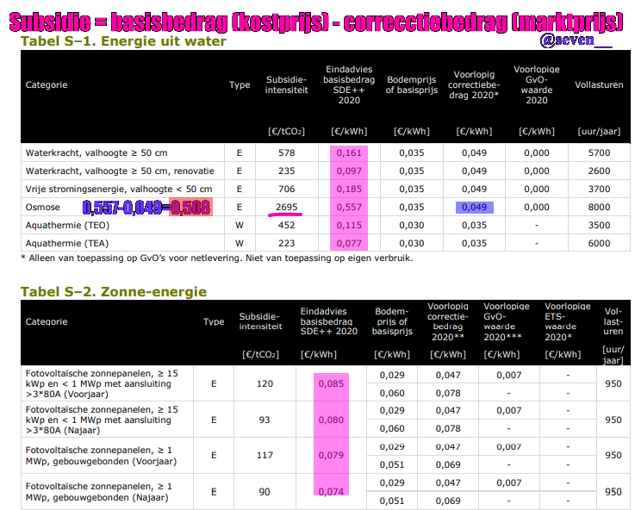Click 'Aquathermie (TEA)' row label
Screen dimensions: 635x510
click(x=67, y=243)
